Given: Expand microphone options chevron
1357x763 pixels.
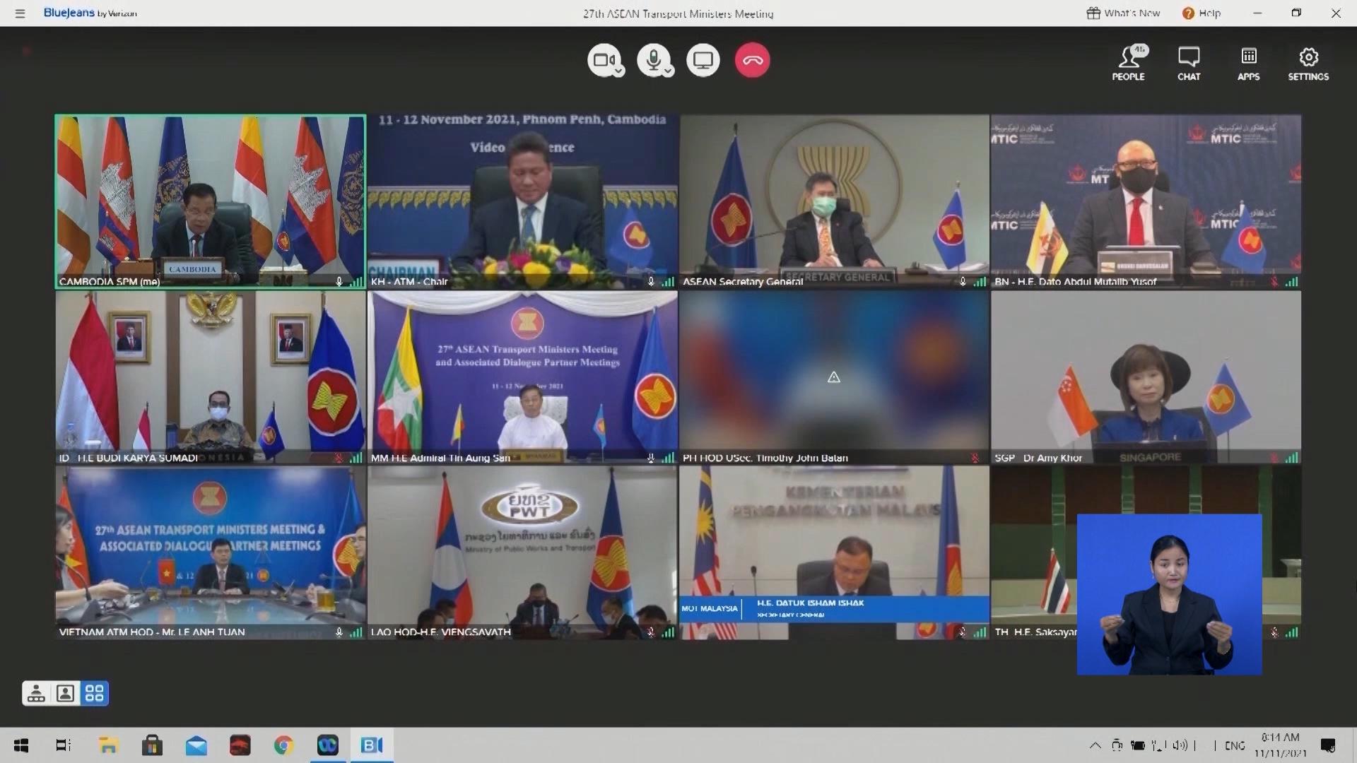Looking at the screenshot, I should click(x=668, y=71).
